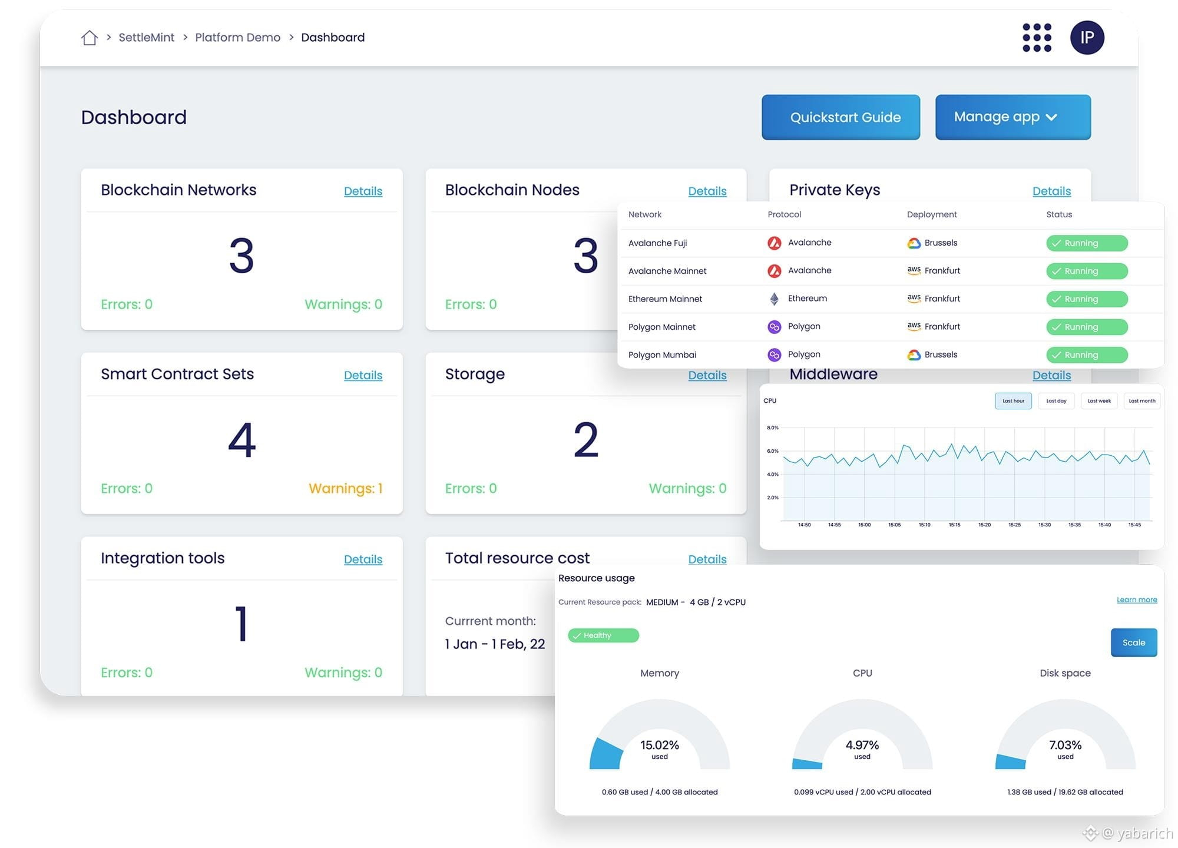Click Polygon logo in Polygon Mainnet row
The height and width of the screenshot is (848, 1178).
pos(774,327)
